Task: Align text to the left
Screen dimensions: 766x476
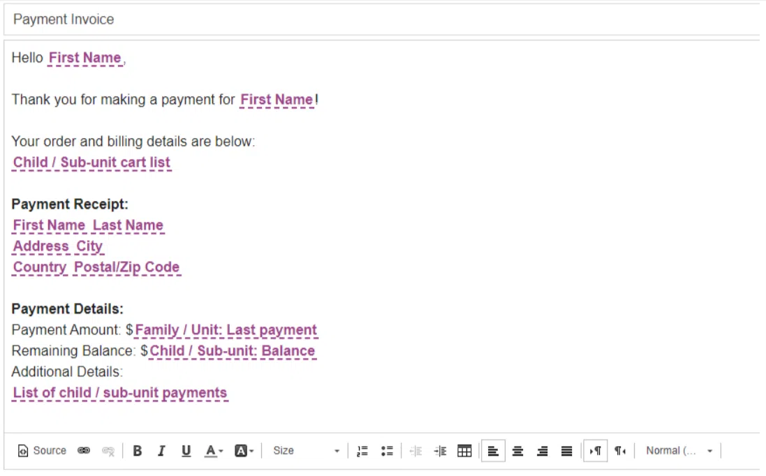Action: pyautogui.click(x=493, y=451)
